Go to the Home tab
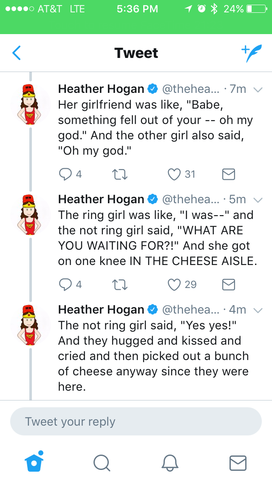Image resolution: width=272 pixels, height=484 pixels. coord(34,462)
